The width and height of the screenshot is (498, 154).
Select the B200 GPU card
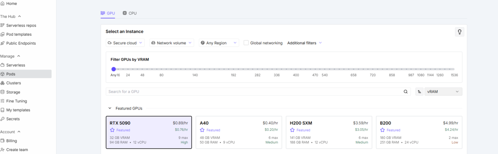(x=419, y=132)
